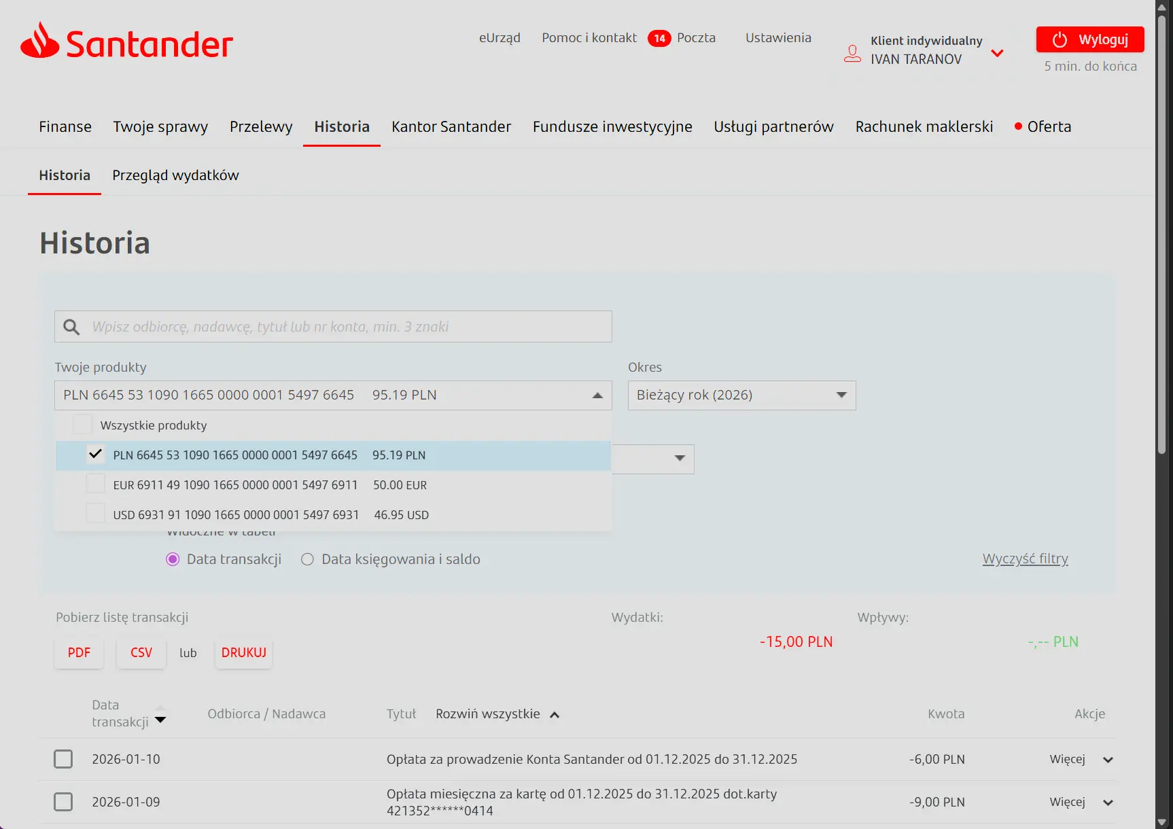Image resolution: width=1173 pixels, height=829 pixels.
Task: Collapse the Twoje produkty account dropdown
Action: coord(597,395)
